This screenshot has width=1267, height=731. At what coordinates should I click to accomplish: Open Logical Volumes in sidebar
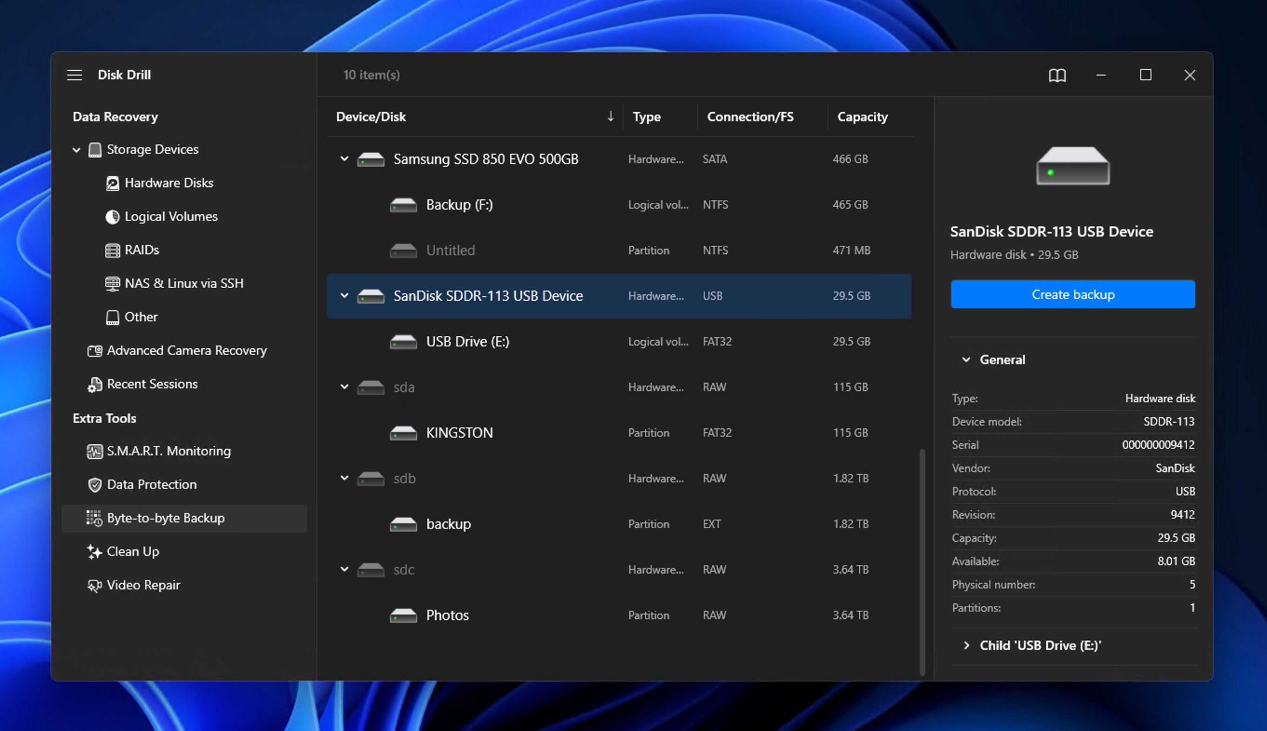coord(171,217)
